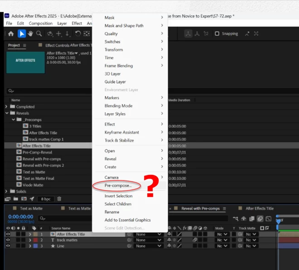Click the blue label color of Line layer
The image size is (299, 270).
35,246
